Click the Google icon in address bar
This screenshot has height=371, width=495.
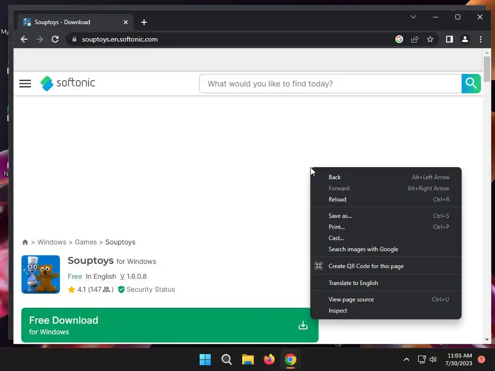pyautogui.click(x=399, y=39)
